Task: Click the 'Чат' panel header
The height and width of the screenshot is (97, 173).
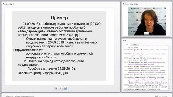Action: (x=125, y=41)
